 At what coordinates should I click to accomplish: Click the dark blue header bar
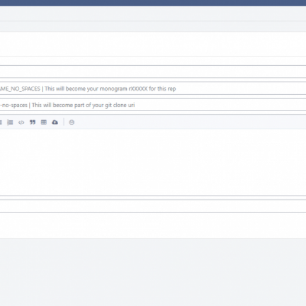pyautogui.click(x=153, y=3)
